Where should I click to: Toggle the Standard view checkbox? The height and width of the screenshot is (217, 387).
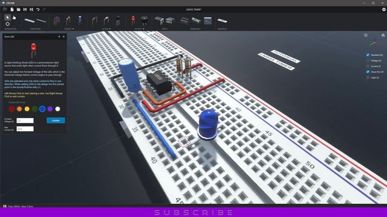[x=368, y=55]
